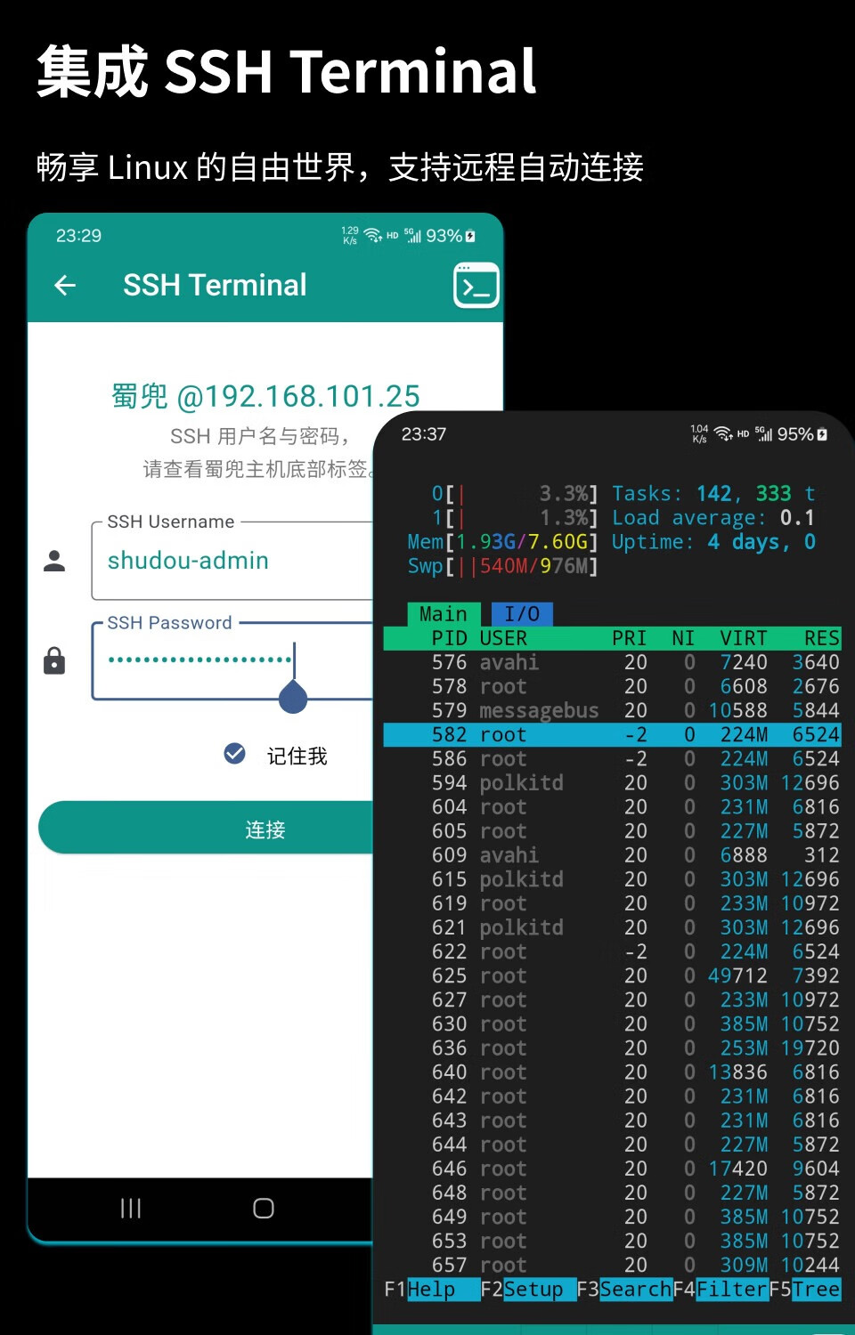Sort by the PRI column header
Image resolution: width=855 pixels, height=1335 pixels.
(x=630, y=638)
